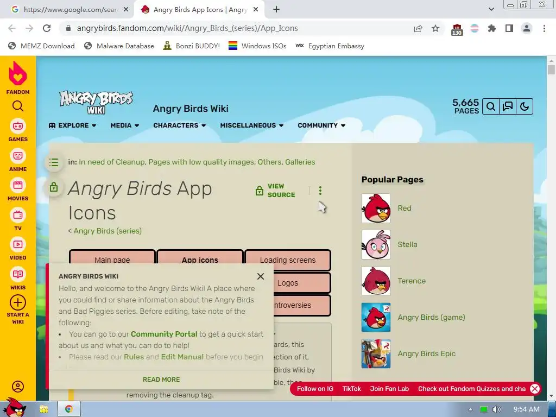Open the Edit Manual link
This screenshot has width=556, height=417.
coord(182,357)
